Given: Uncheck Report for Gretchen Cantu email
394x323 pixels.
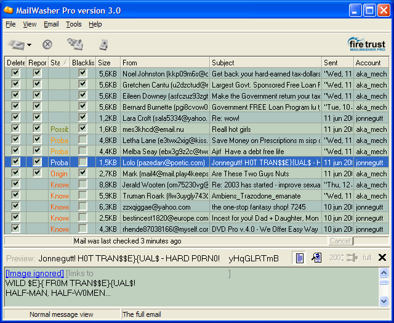Looking at the screenshot, I should [37, 84].
